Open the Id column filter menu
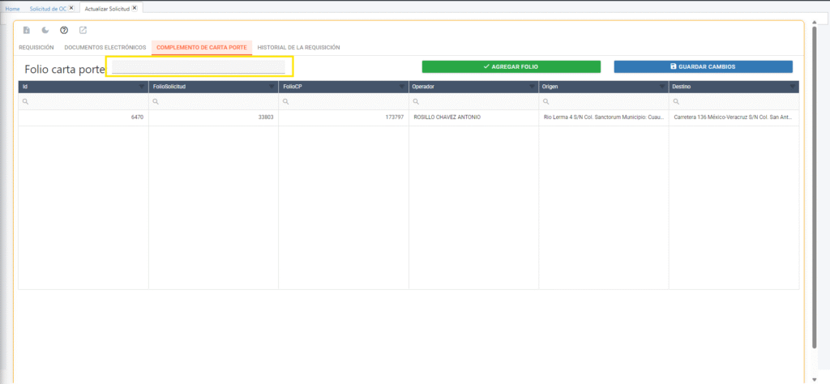This screenshot has width=830, height=384. click(x=142, y=87)
